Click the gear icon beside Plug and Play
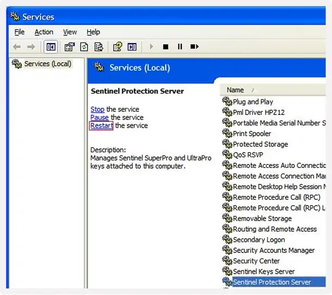This screenshot has width=332, height=295. [227, 101]
